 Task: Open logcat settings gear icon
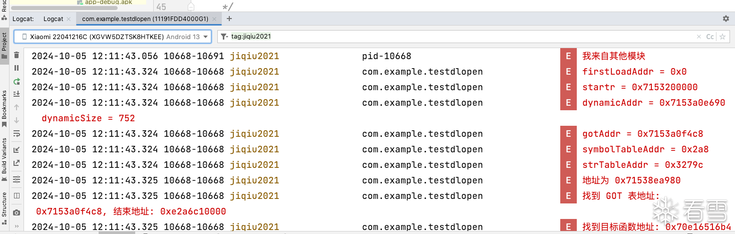pos(725,19)
